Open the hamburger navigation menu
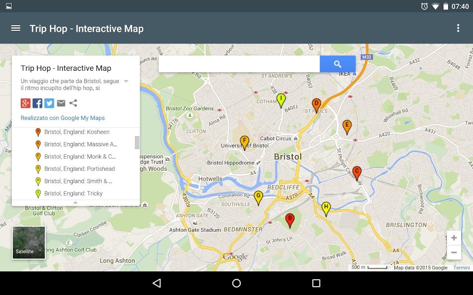 (x=16, y=28)
